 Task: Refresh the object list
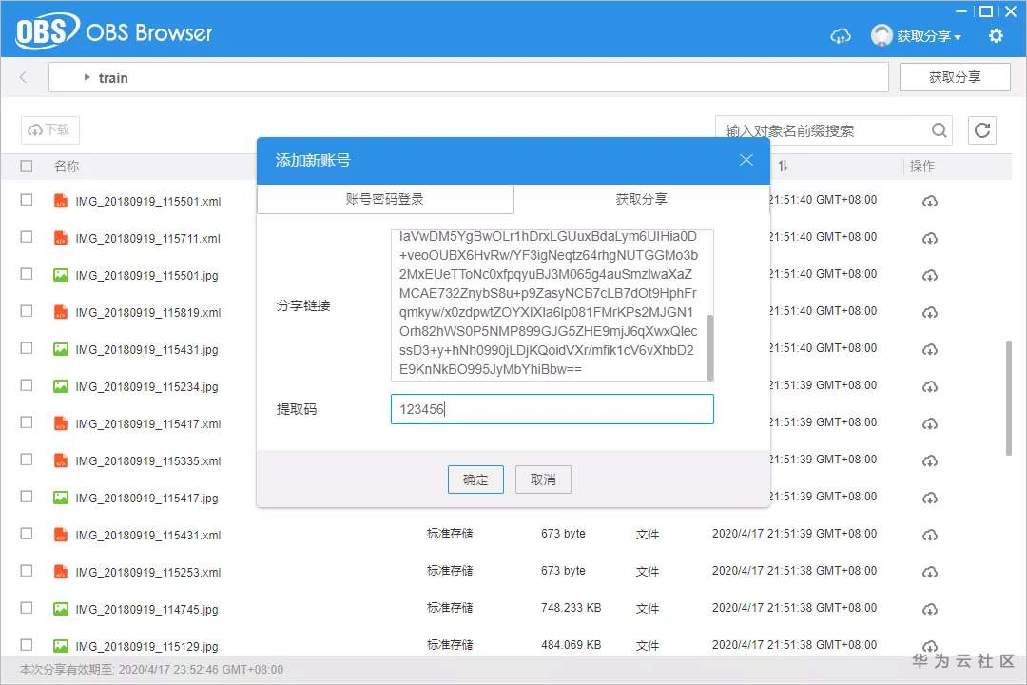coord(981,129)
